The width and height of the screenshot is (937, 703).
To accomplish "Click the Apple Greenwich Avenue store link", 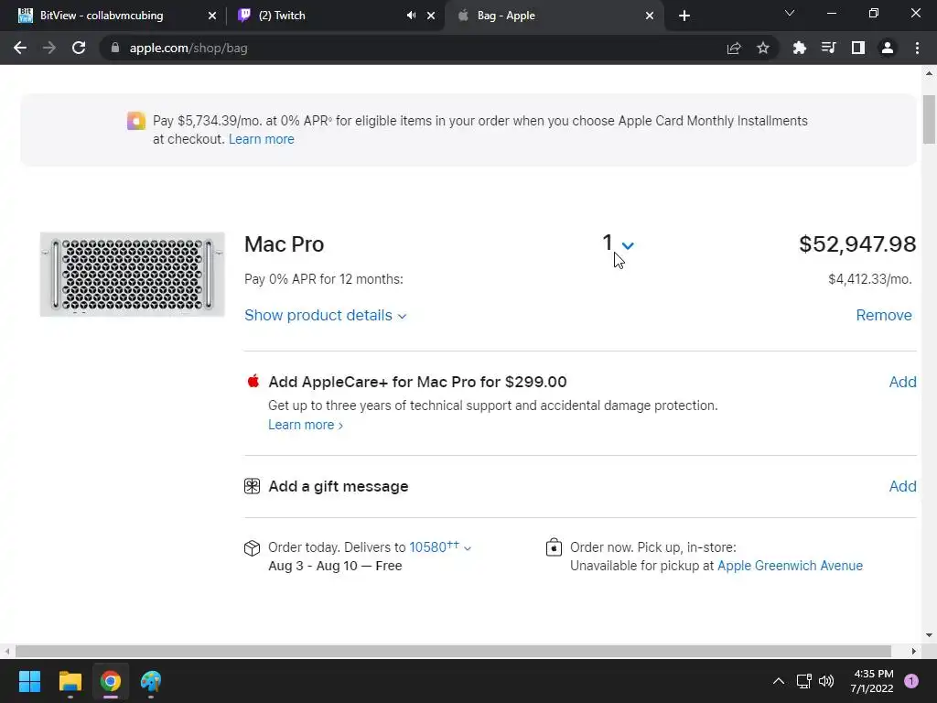I will 790,566.
